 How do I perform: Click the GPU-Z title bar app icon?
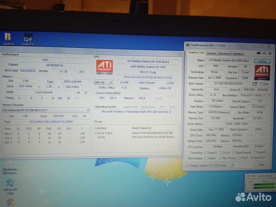(x=187, y=45)
